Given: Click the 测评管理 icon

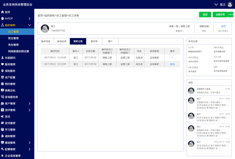Looking at the screenshot, I should click(x=2, y=110).
